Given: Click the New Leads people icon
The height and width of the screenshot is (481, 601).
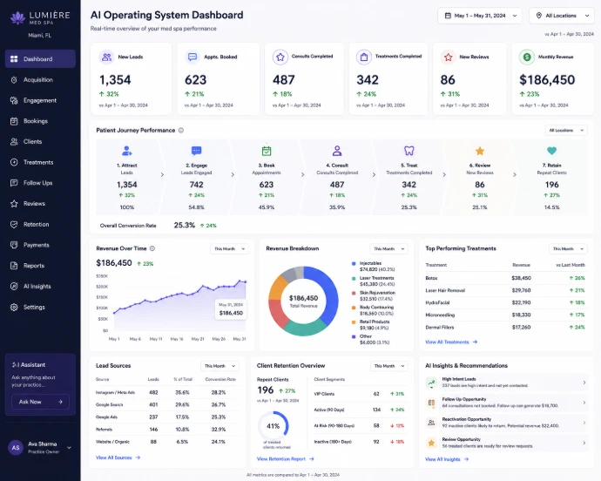Looking at the screenshot, I should [107, 58].
